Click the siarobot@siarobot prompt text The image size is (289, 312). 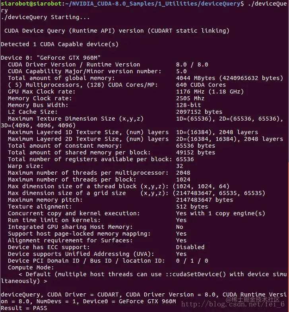click(31, 4)
